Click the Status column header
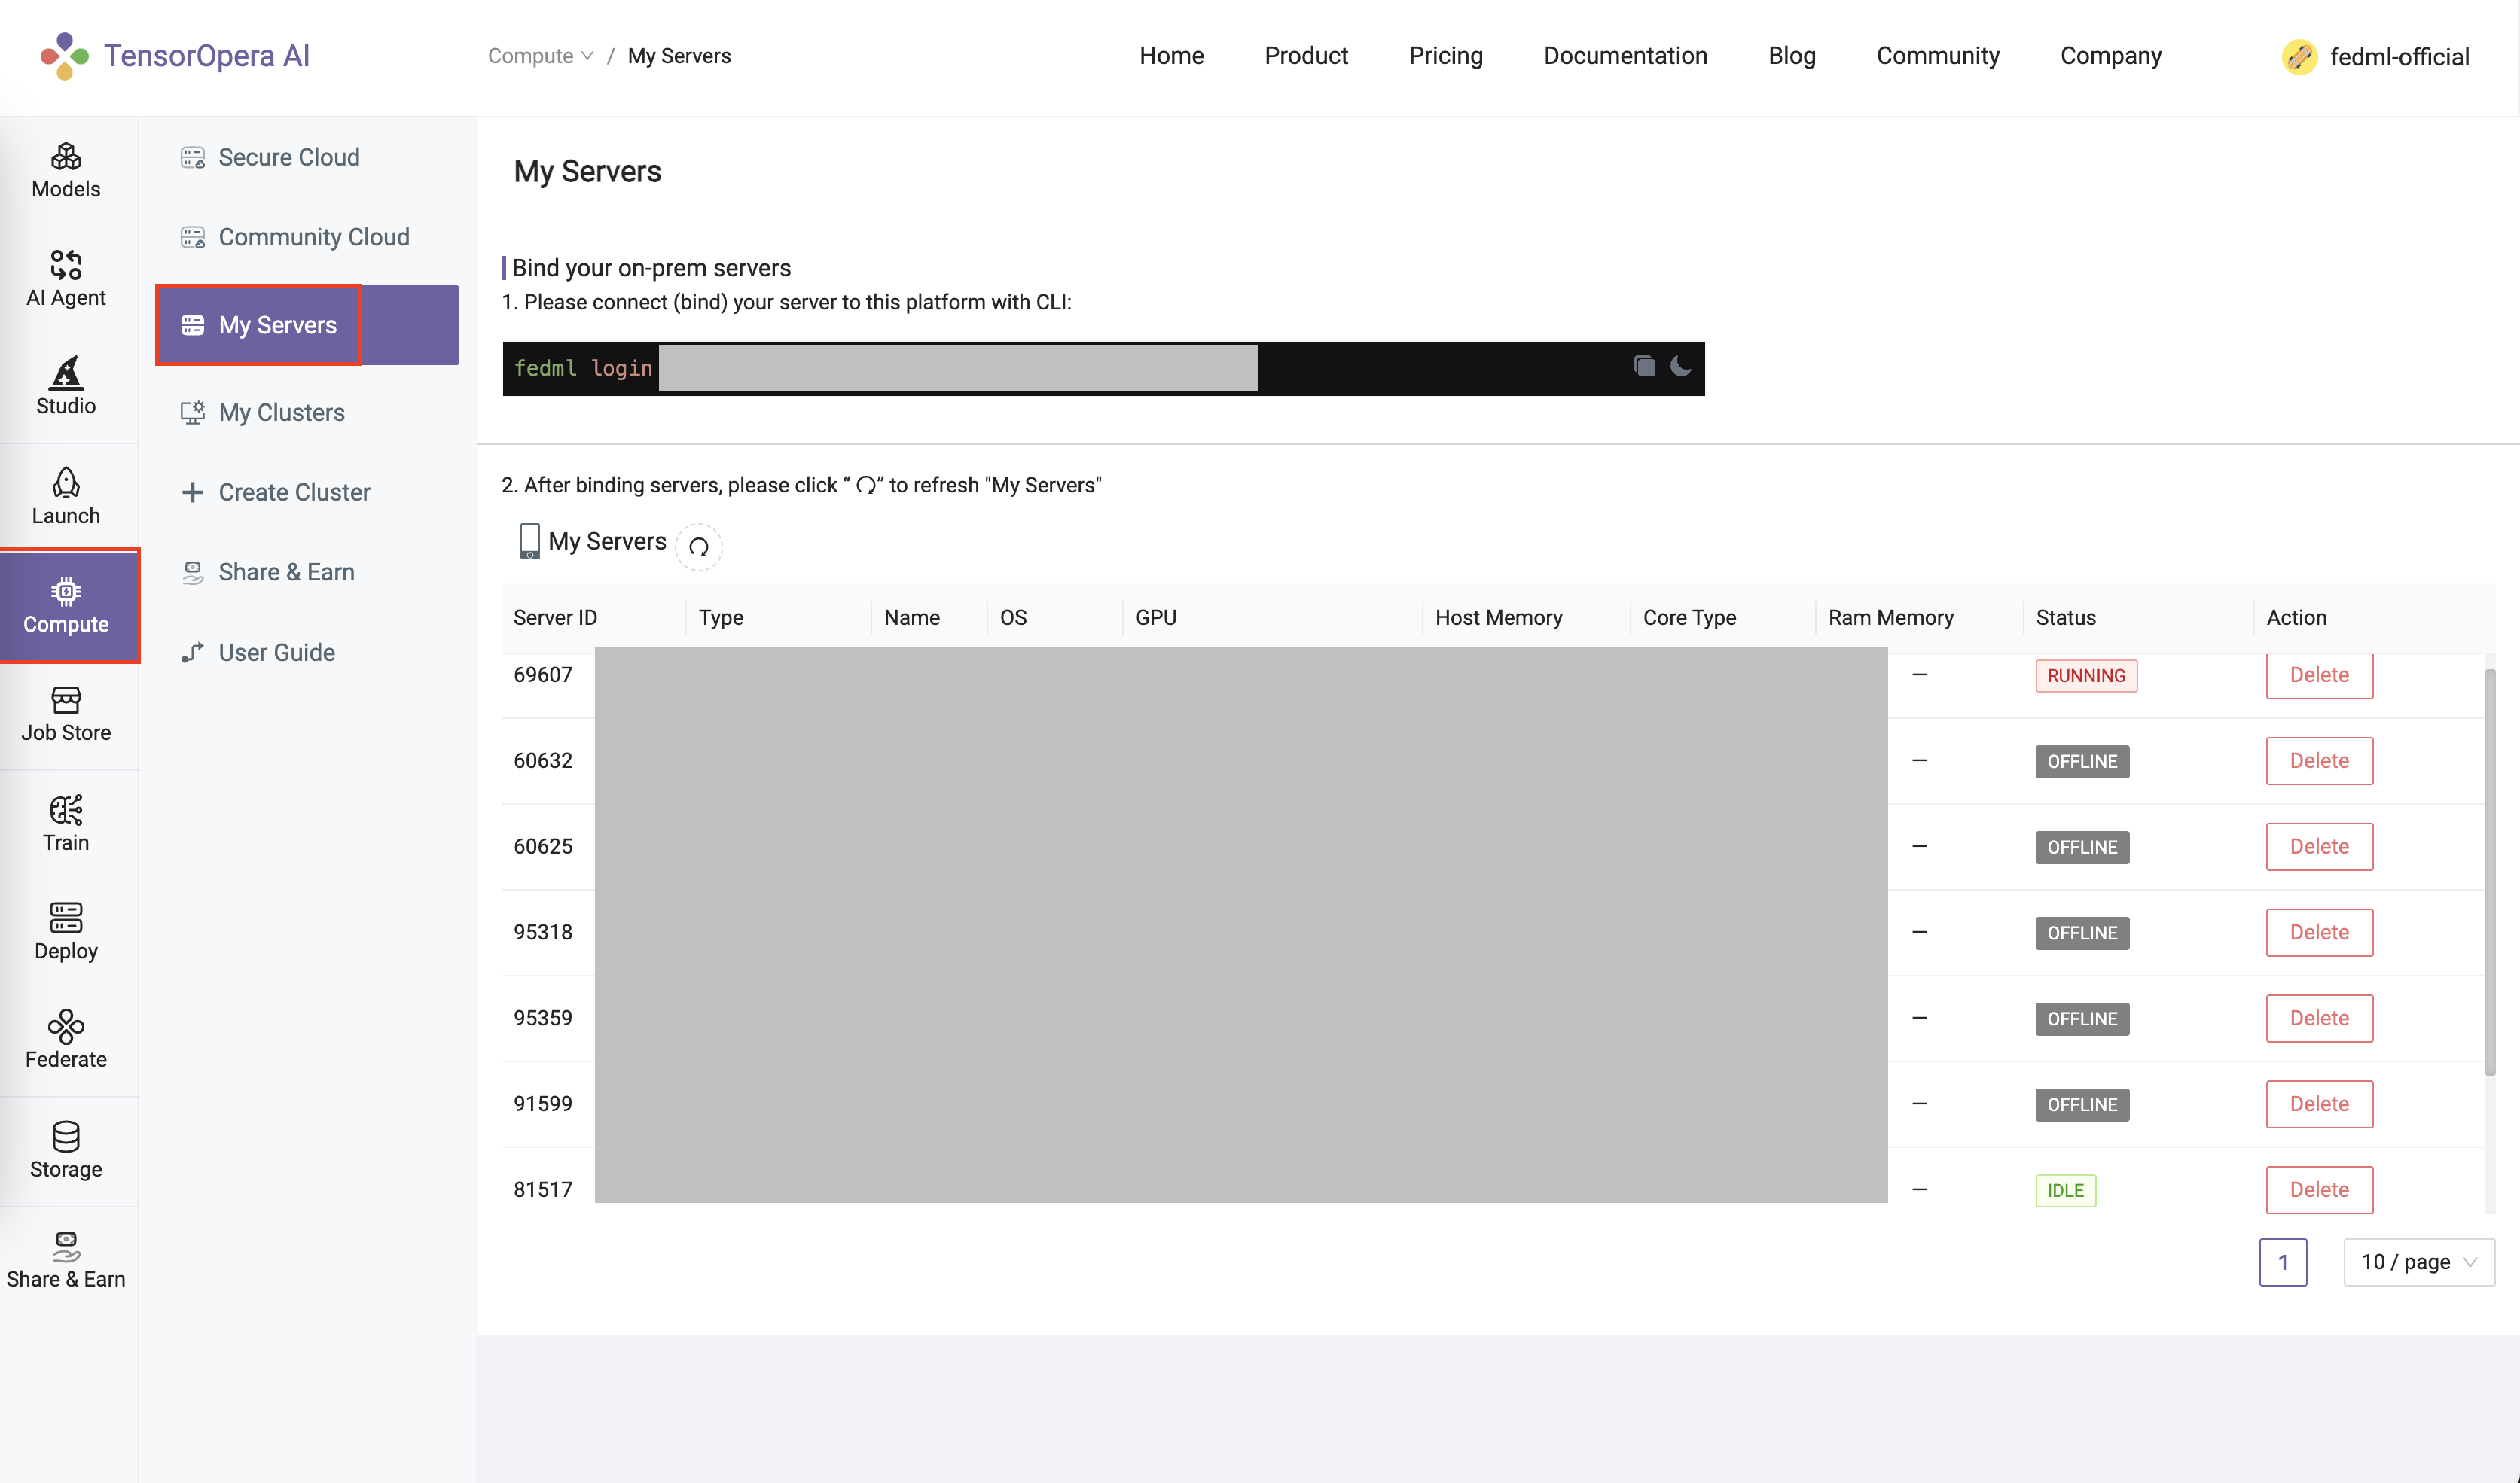The width and height of the screenshot is (2520, 1483). (x=2065, y=617)
